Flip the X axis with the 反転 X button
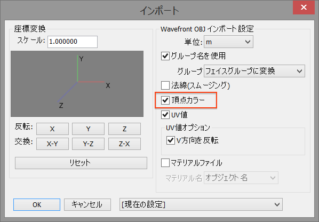 52,129
